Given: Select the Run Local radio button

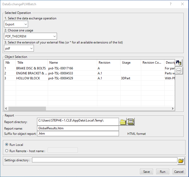Looking at the screenshot, I should pos(7,145).
